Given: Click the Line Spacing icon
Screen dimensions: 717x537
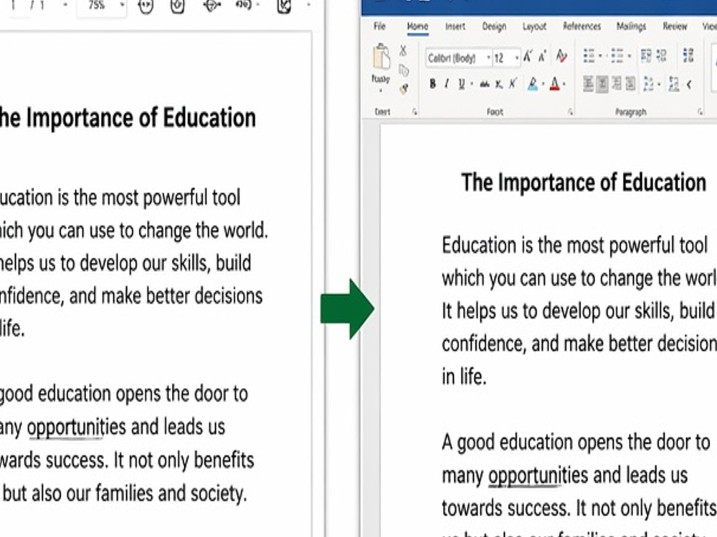Looking at the screenshot, I should [x=648, y=84].
